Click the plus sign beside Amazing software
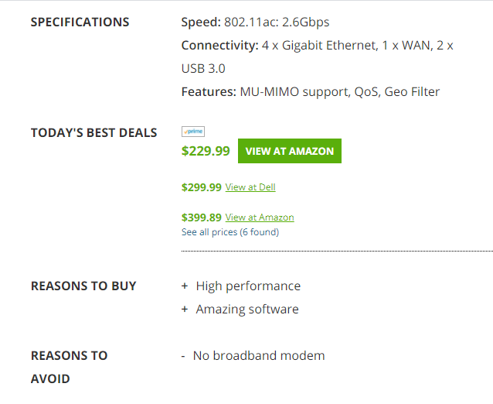 point(185,310)
